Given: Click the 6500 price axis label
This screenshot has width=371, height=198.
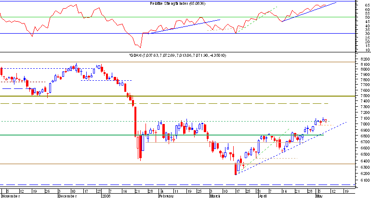Looking at the screenshot, I should click(365, 154).
